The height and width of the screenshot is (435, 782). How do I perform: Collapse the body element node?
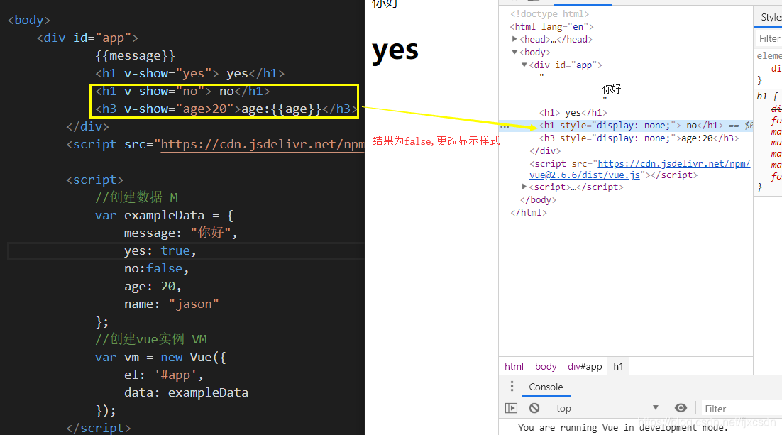click(514, 52)
